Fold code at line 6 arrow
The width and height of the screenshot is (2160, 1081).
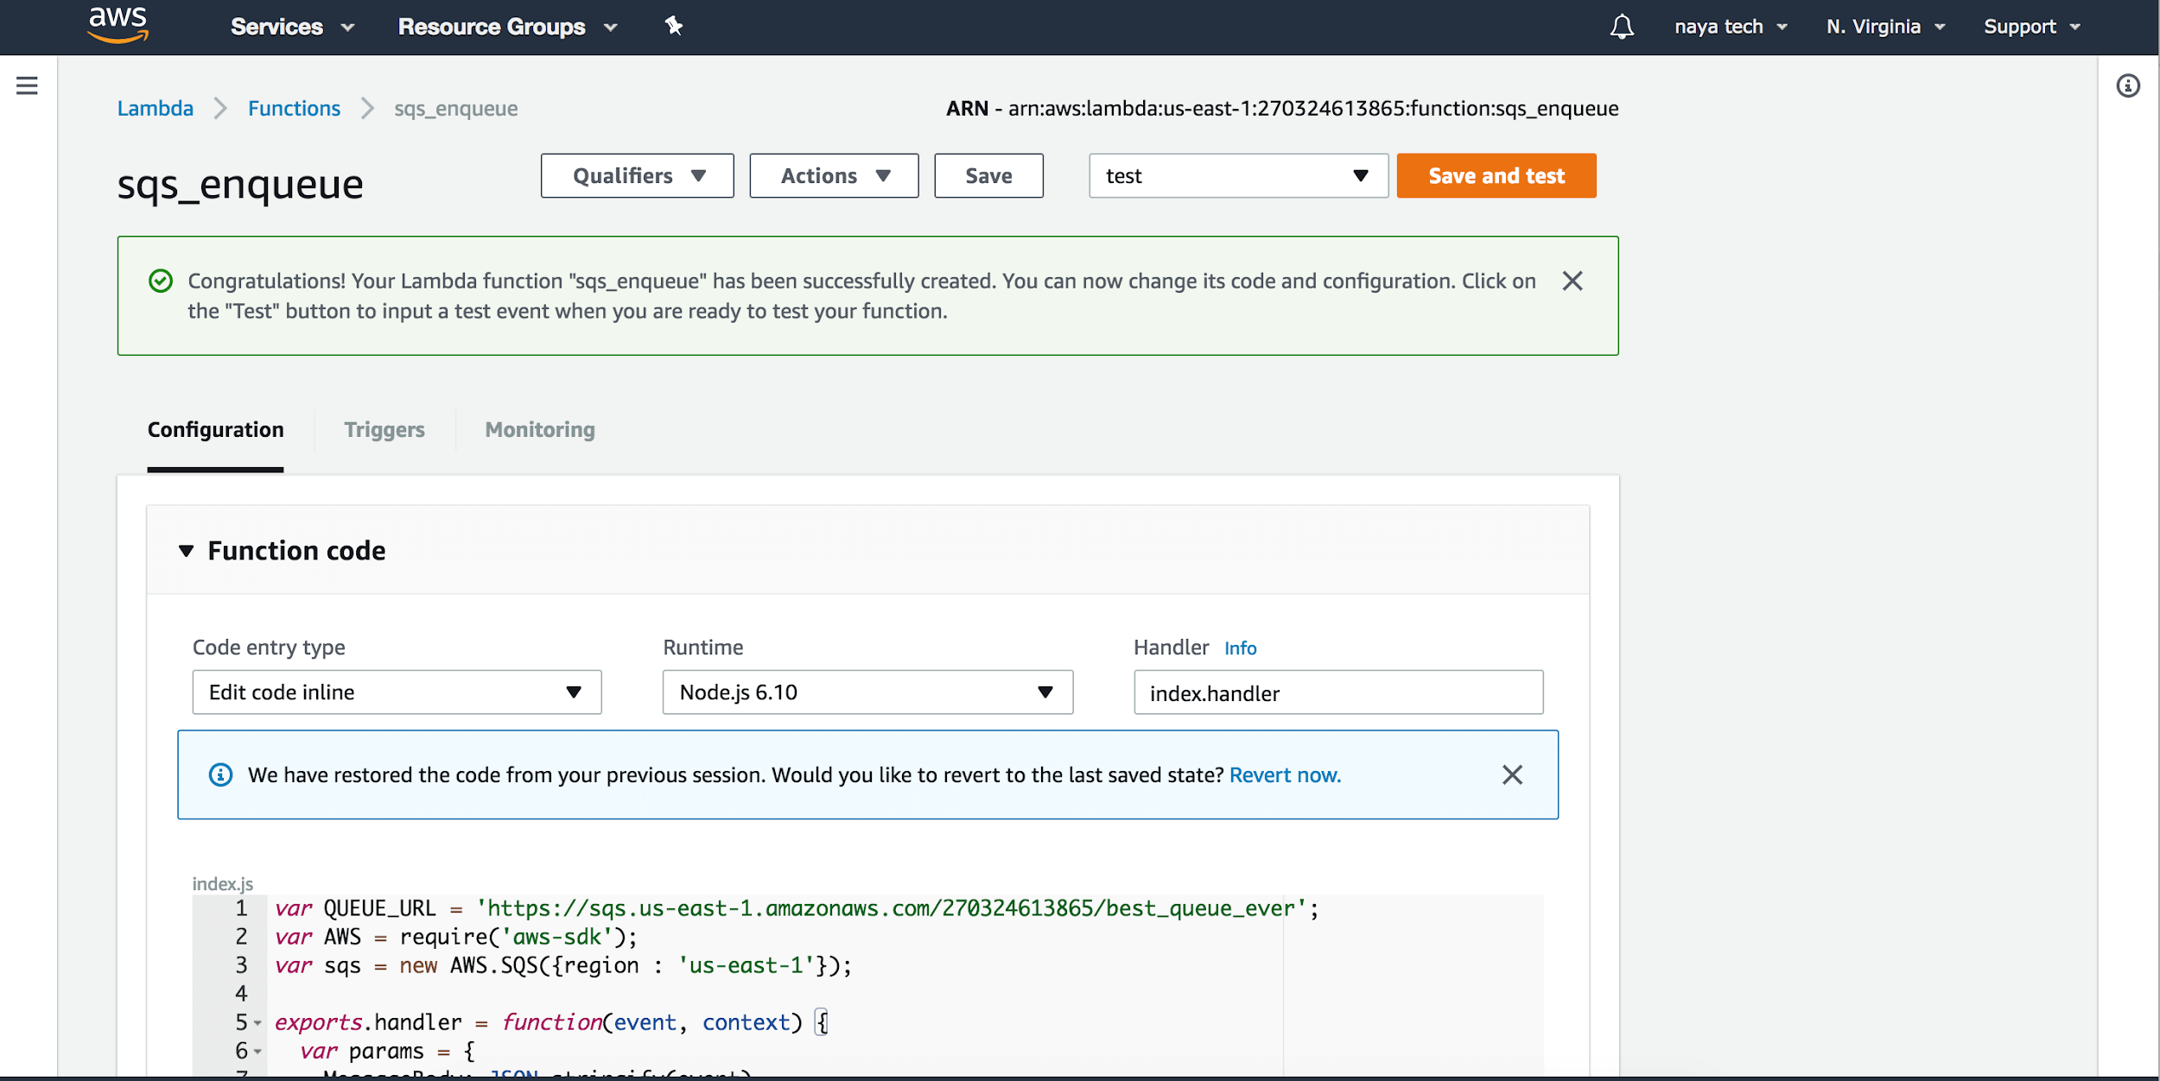pos(257,1053)
